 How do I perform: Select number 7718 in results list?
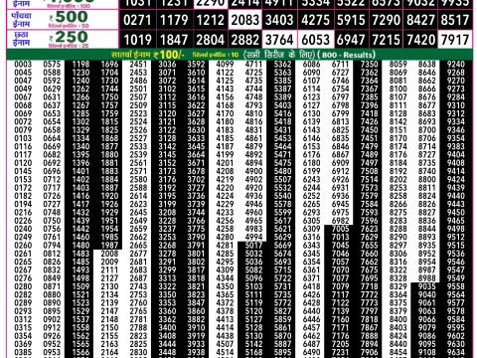point(369,286)
